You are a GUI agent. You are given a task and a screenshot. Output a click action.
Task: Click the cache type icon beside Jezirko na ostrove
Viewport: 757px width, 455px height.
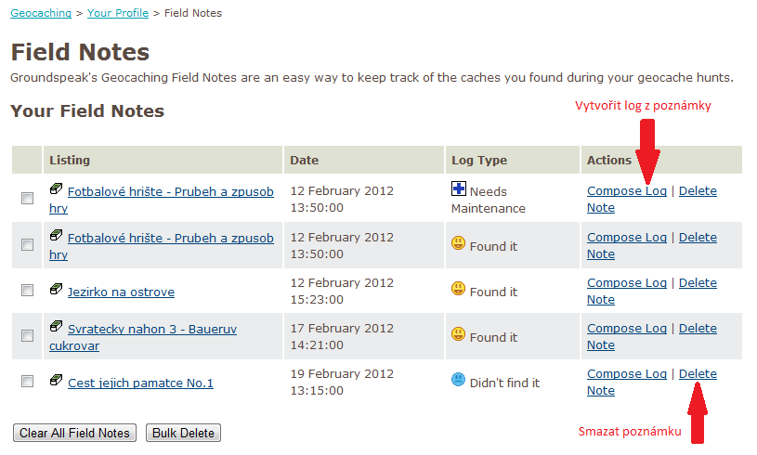(56, 290)
